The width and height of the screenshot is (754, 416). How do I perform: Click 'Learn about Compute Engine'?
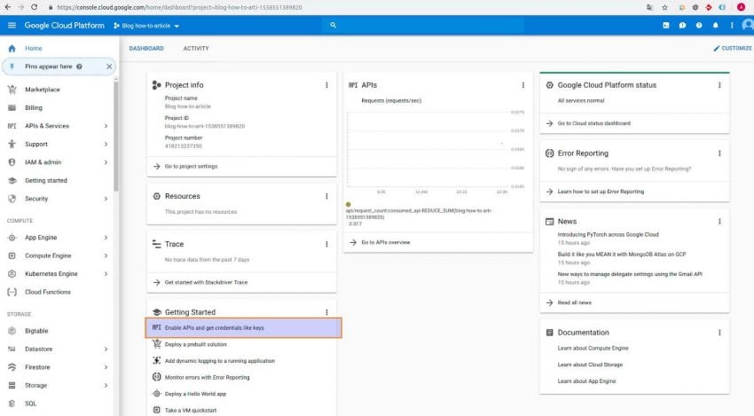pos(593,349)
